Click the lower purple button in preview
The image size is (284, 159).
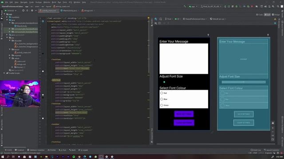[x=184, y=123]
